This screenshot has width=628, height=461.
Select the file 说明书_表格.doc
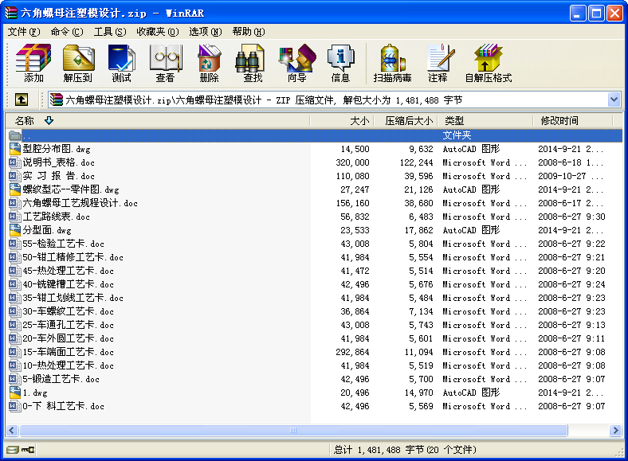click(58, 162)
